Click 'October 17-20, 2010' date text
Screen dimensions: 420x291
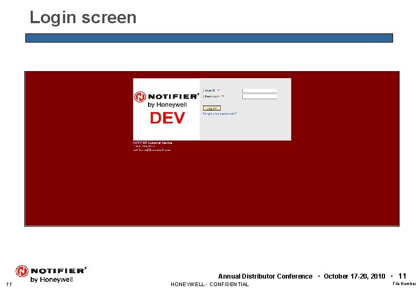click(x=354, y=276)
